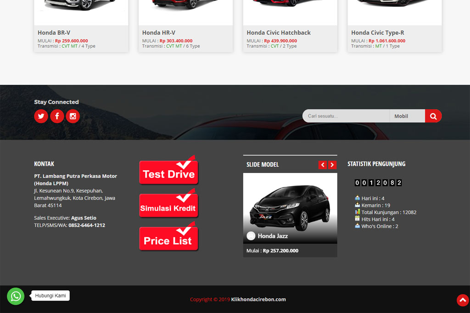Click the Kemarin visitor icon
The height and width of the screenshot is (313, 470).
(x=357, y=205)
